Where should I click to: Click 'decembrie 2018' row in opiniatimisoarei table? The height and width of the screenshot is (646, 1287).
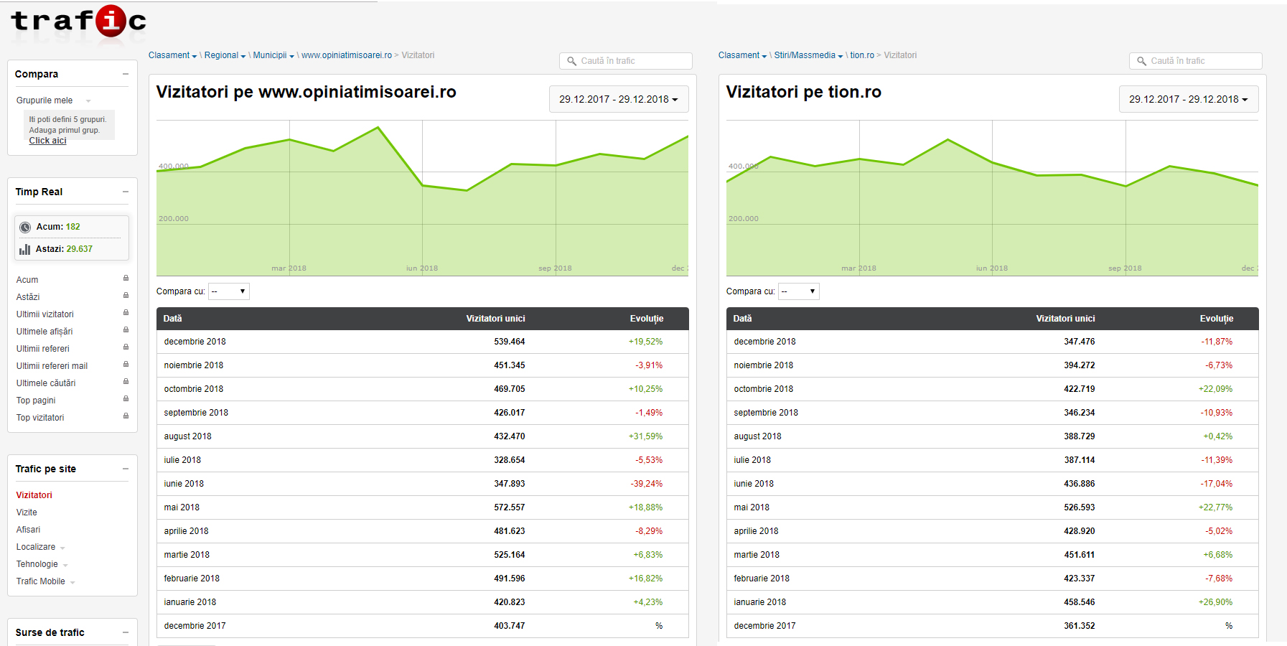422,342
